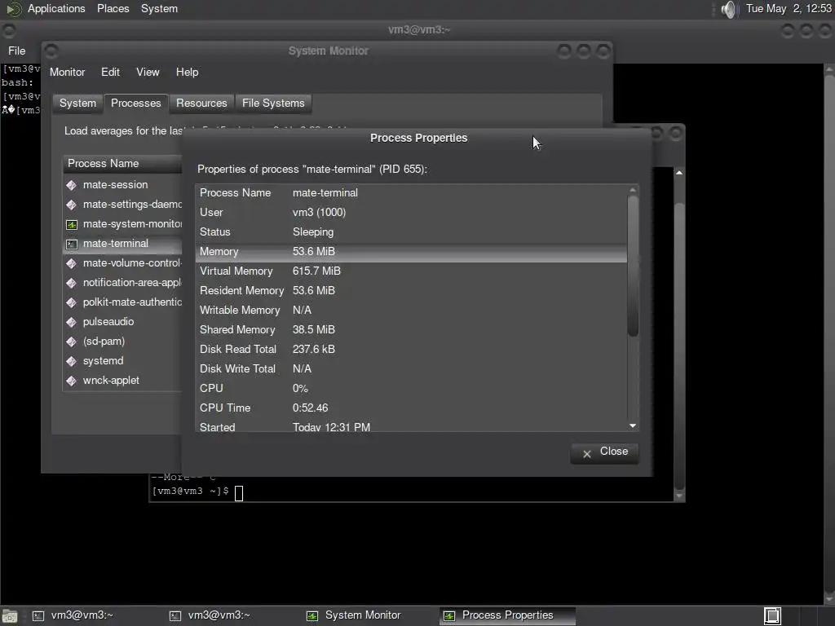Screen dimensions: 835x626
Task: Select the Writable Memory N/A row
Action: (411, 311)
